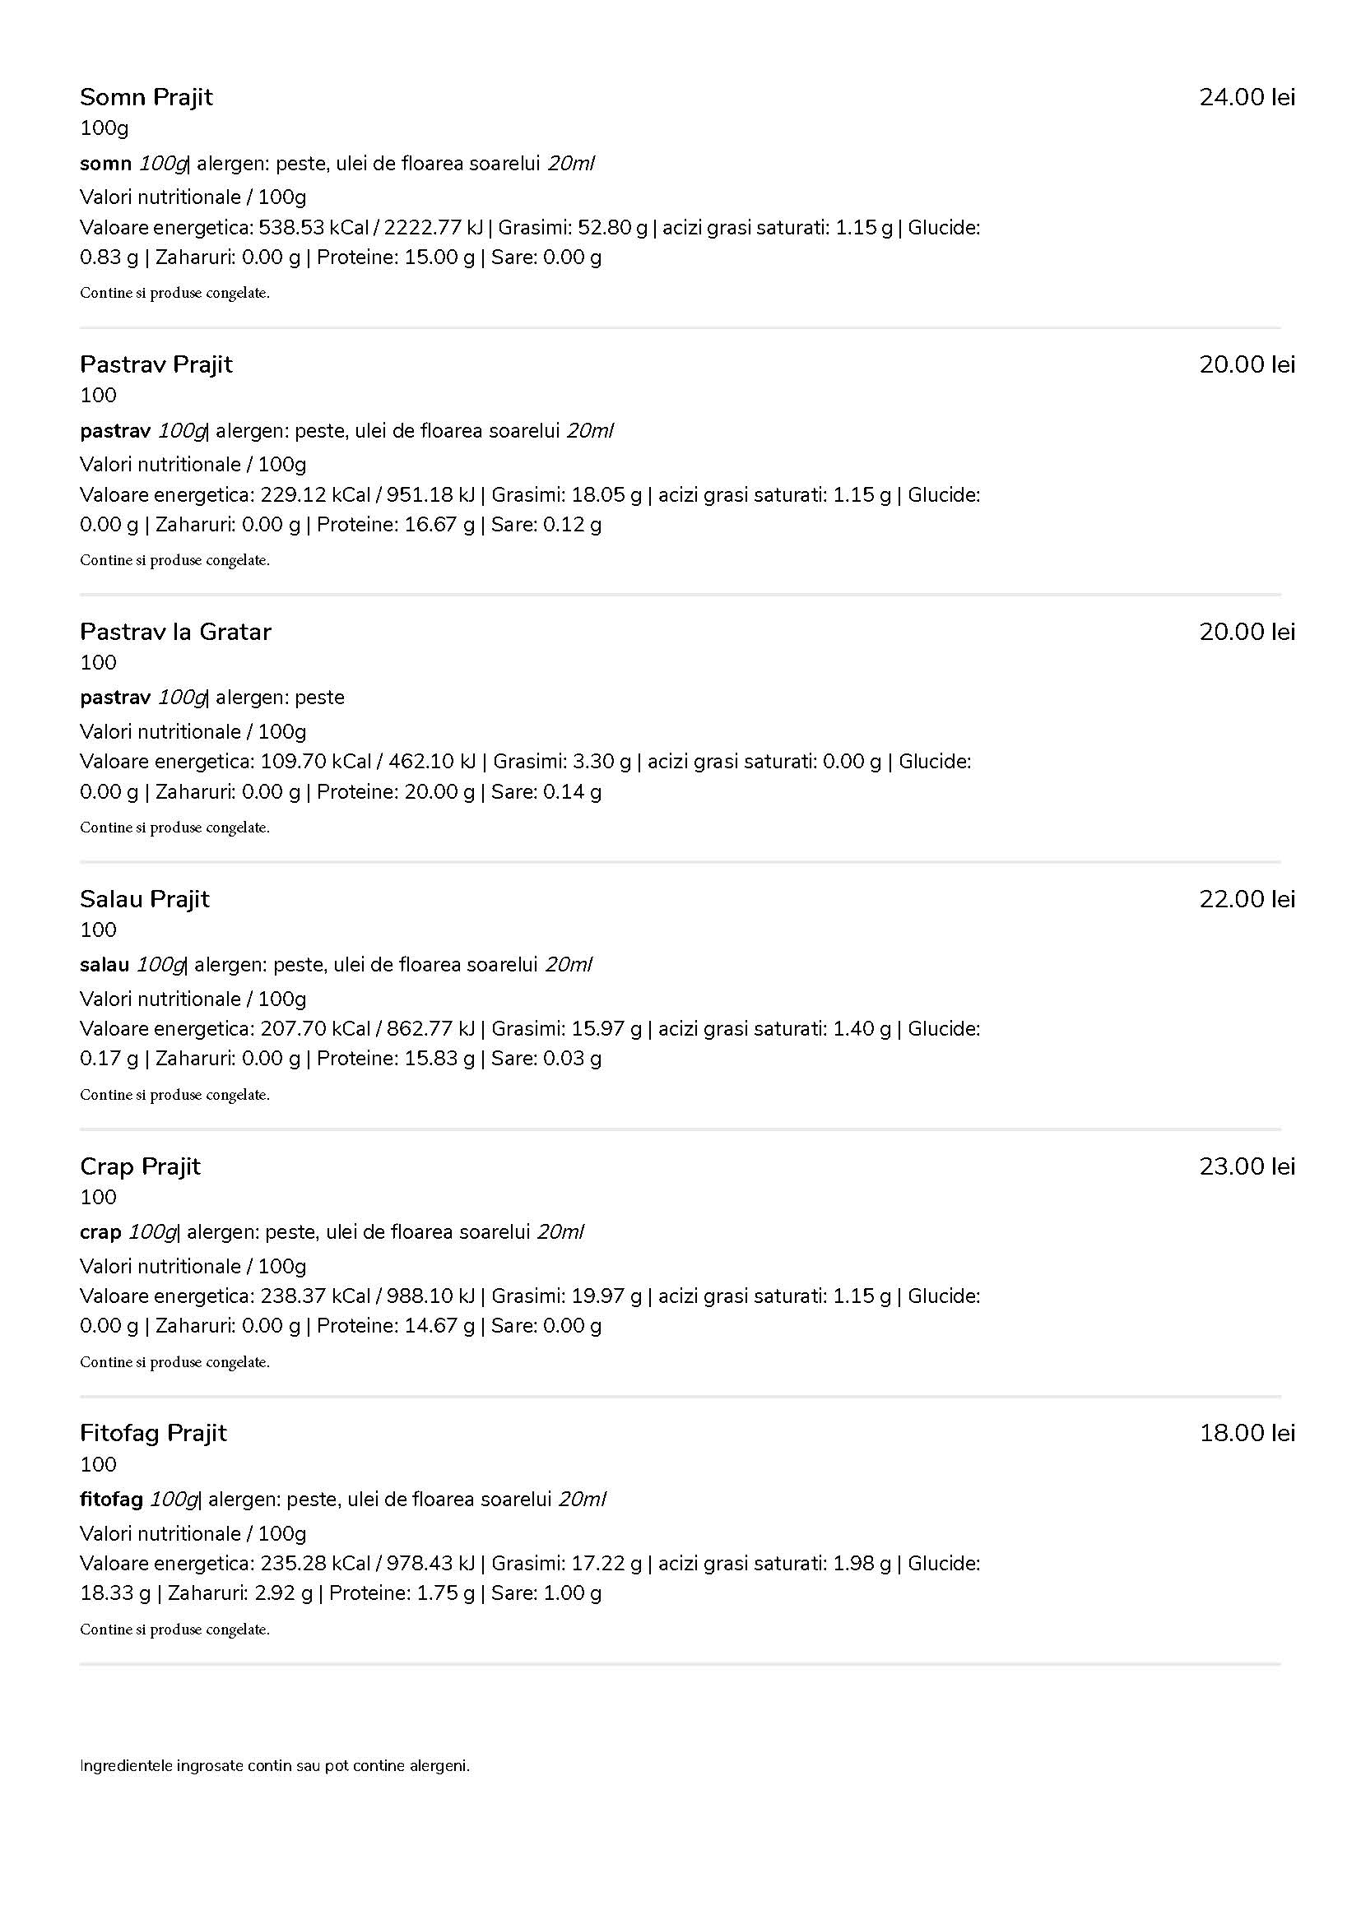Click the bold fitofag ingredient word

coord(111,1500)
